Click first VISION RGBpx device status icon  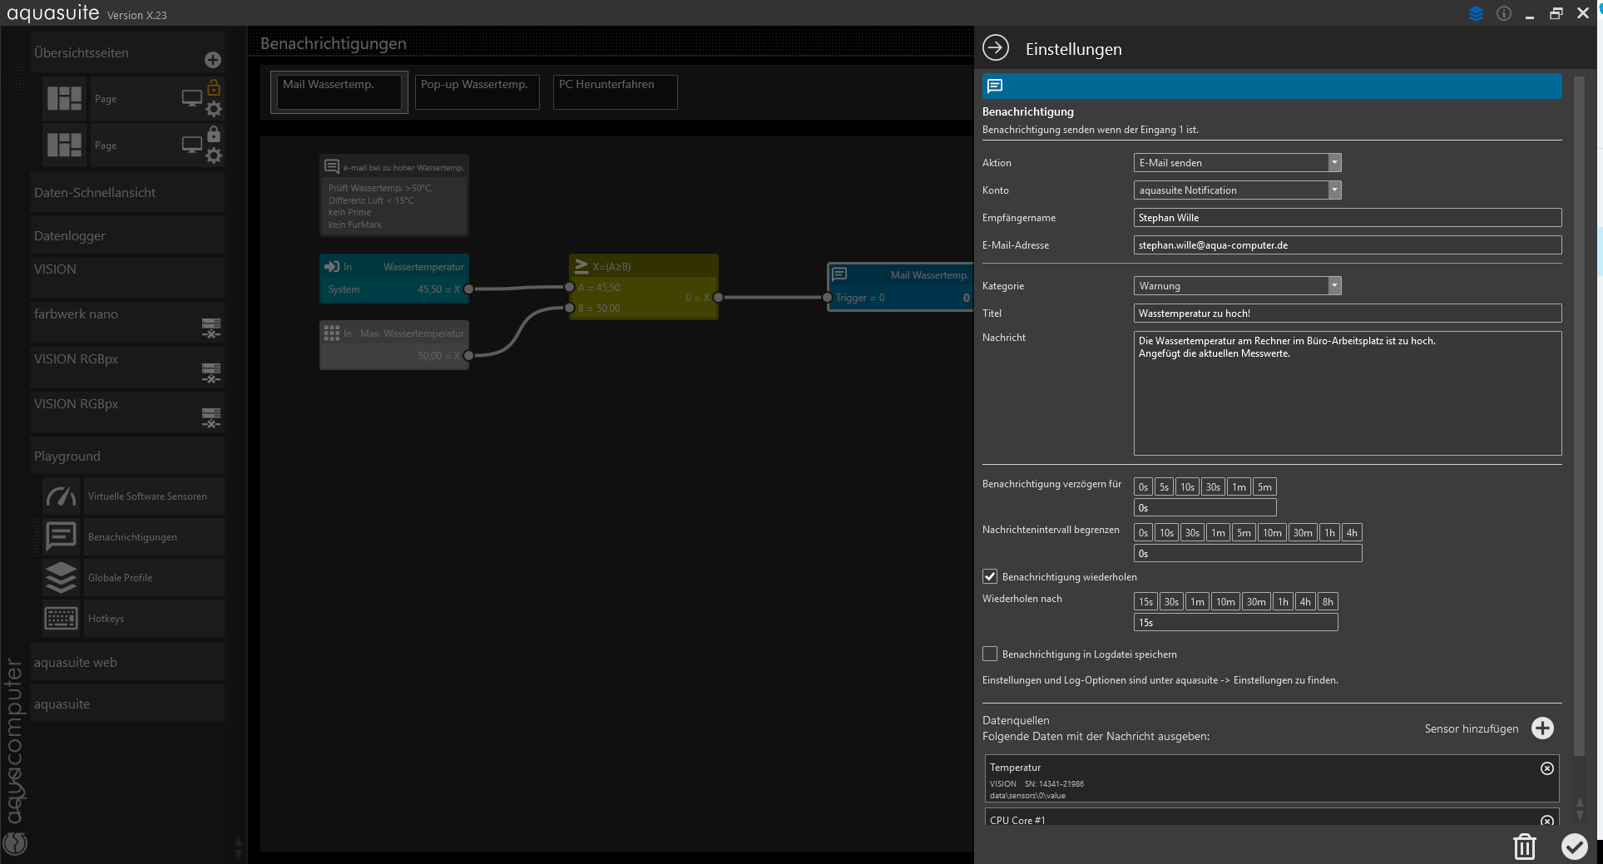tap(211, 373)
